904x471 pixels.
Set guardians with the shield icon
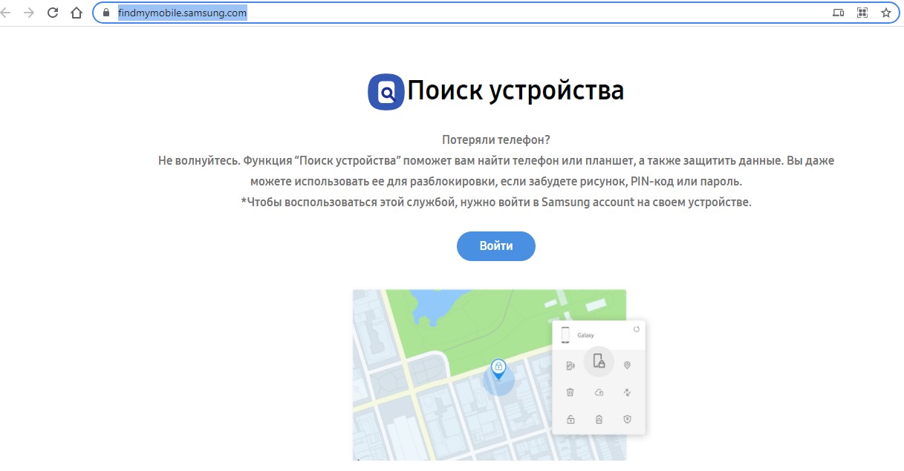coord(627,419)
